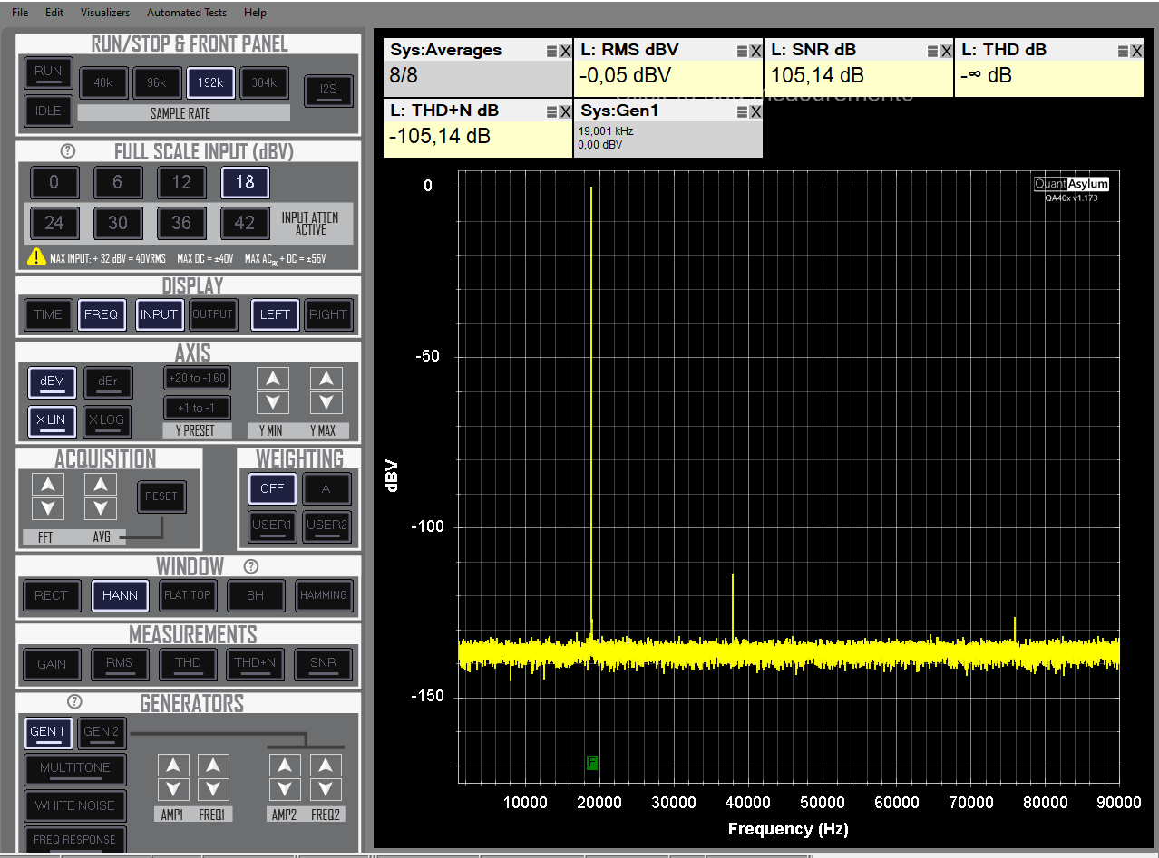Viewport: 1159px width, 858px height.
Task: Toggle the IDLE button
Action: (48, 111)
